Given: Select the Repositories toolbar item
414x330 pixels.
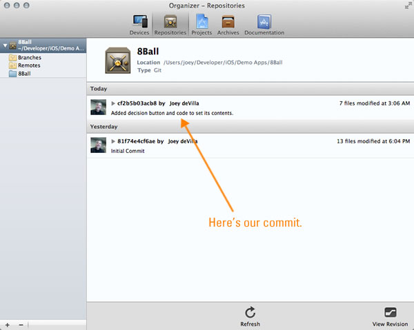Looking at the screenshot, I should point(170,25).
